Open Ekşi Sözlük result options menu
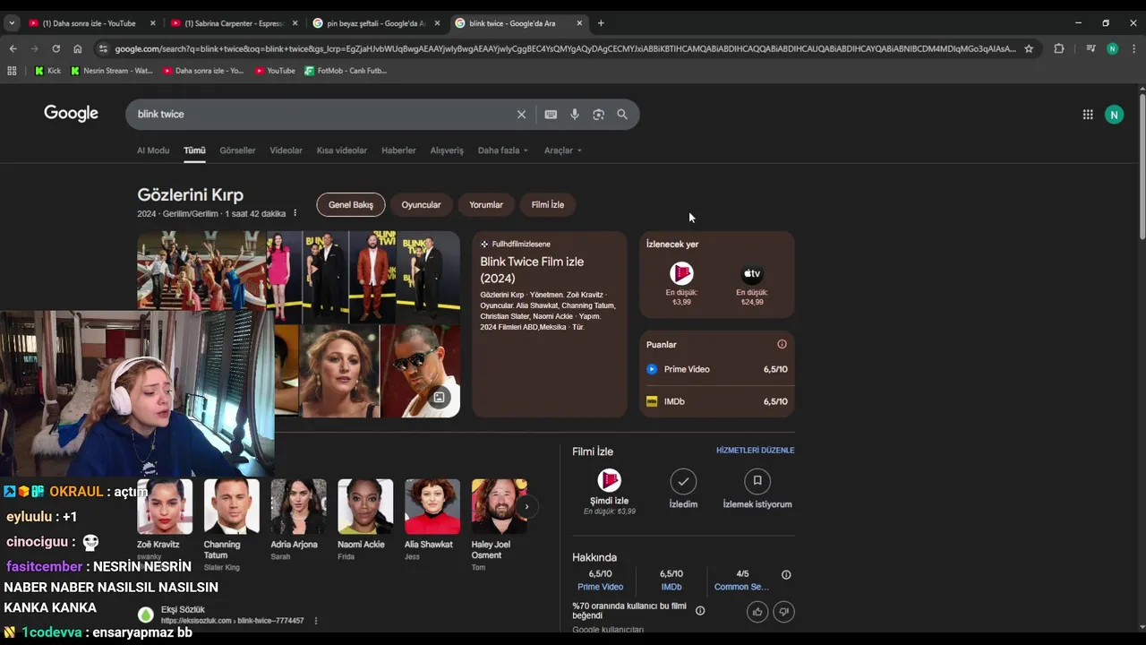This screenshot has height=645, width=1146. click(x=315, y=621)
